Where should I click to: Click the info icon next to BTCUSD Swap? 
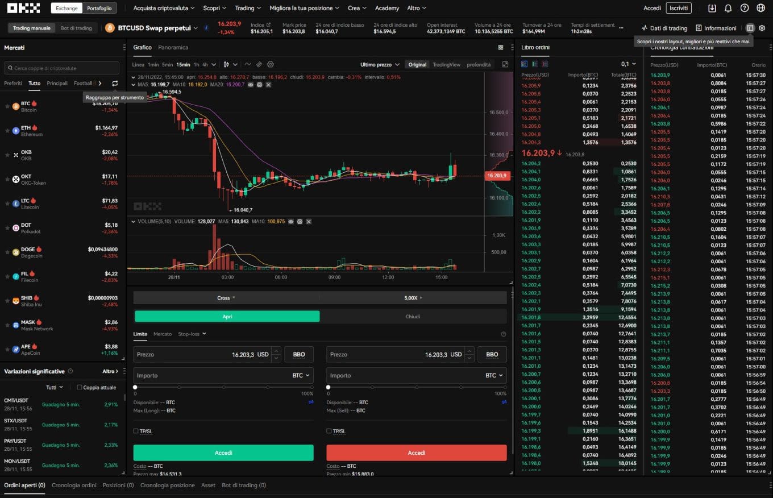(206, 27)
